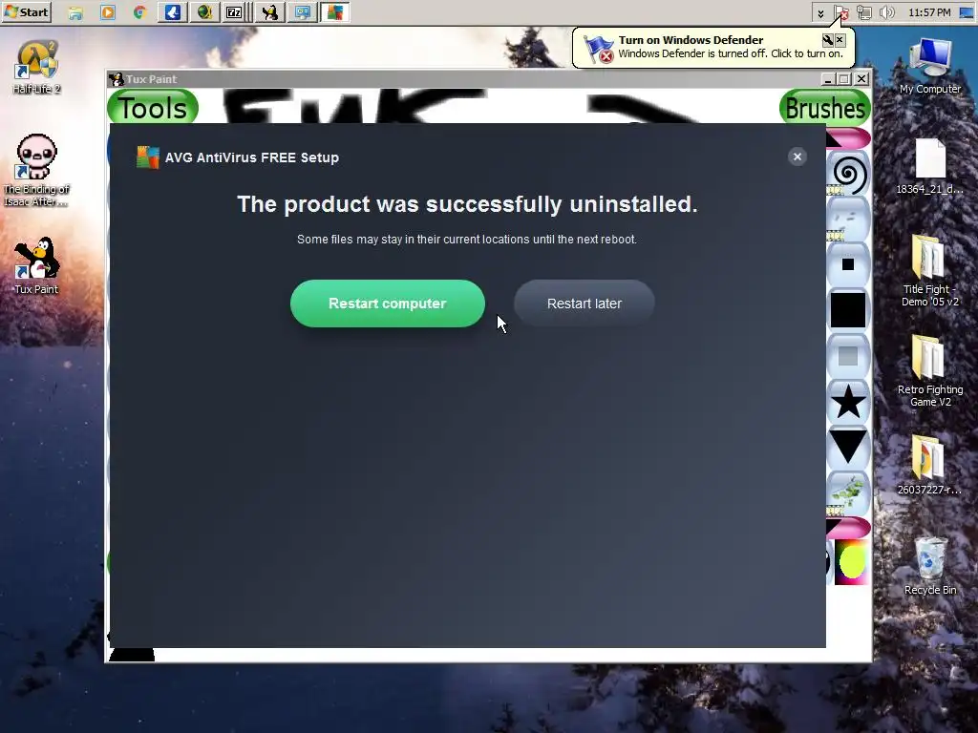Select the small square brush in Tux Paint
The width and height of the screenshot is (978, 733).
[848, 265]
